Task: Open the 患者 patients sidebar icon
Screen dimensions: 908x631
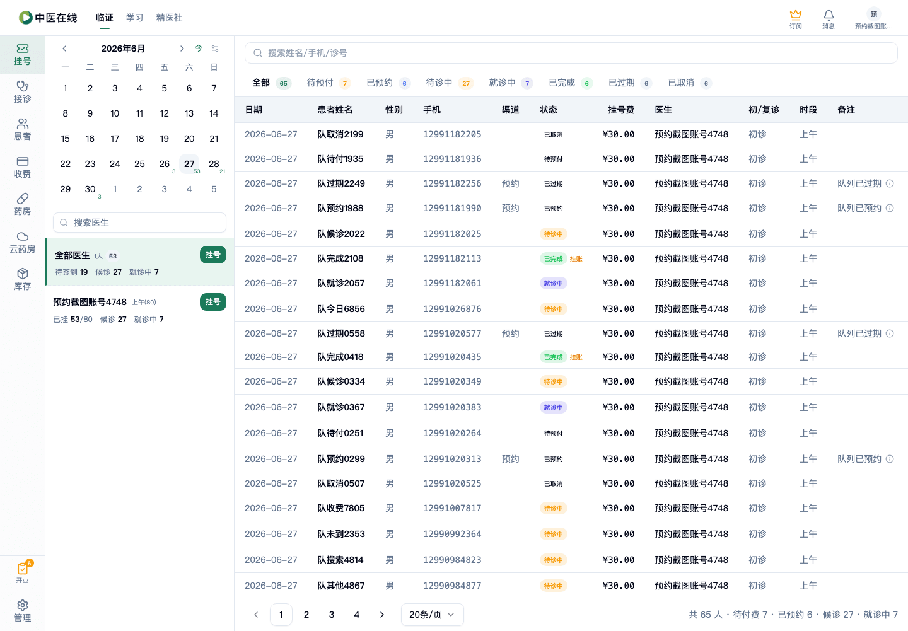Action: [22, 129]
